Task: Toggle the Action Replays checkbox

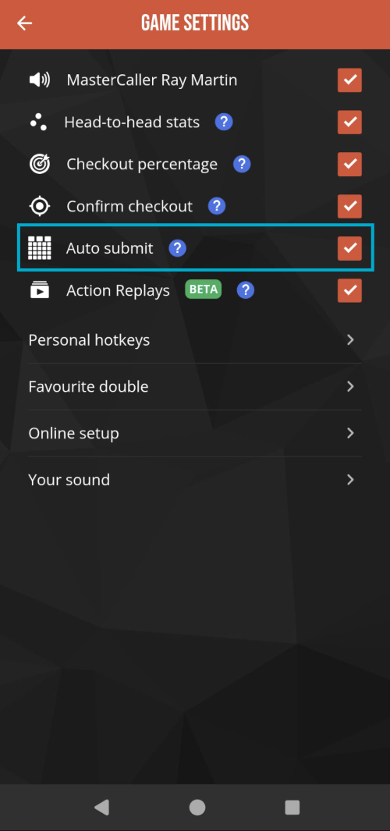Action: [349, 290]
